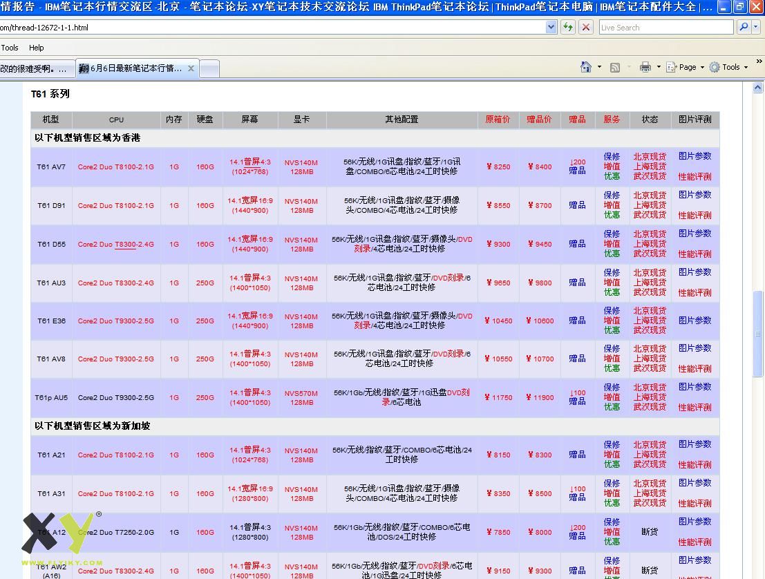765x579 pixels.
Task: Click the 250G disk cell in T61 AU3 row
Action: tap(205, 283)
